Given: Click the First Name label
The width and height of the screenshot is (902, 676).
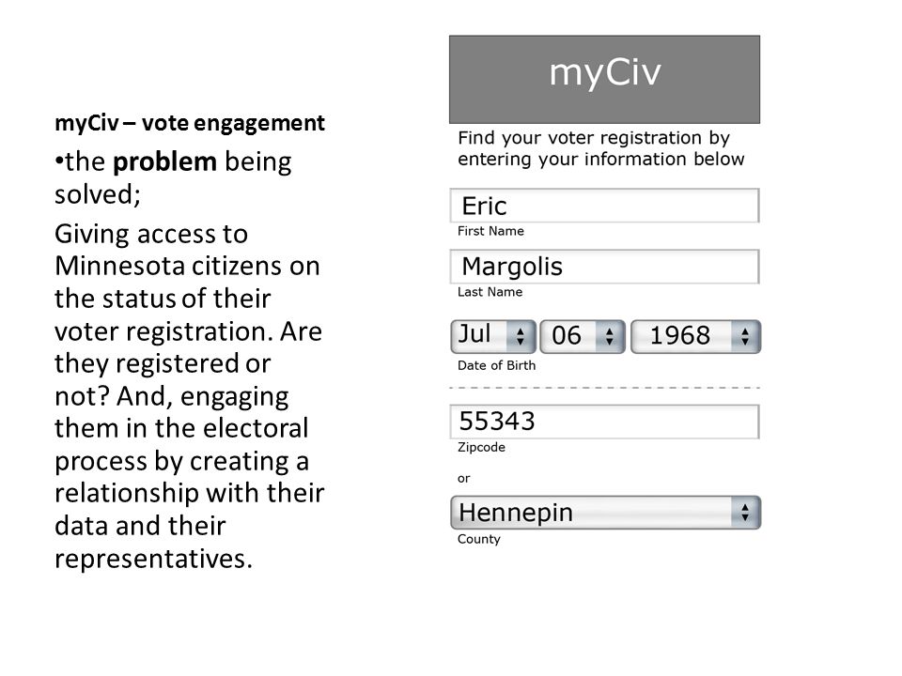Looking at the screenshot, I should coord(490,231).
